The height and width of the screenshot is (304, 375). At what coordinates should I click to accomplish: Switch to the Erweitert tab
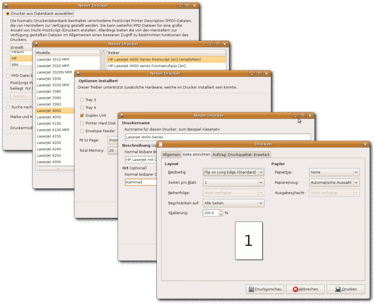[262, 155]
